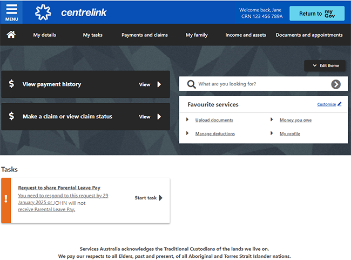
Task: Click the magnifying glass search icon
Action: (191, 84)
